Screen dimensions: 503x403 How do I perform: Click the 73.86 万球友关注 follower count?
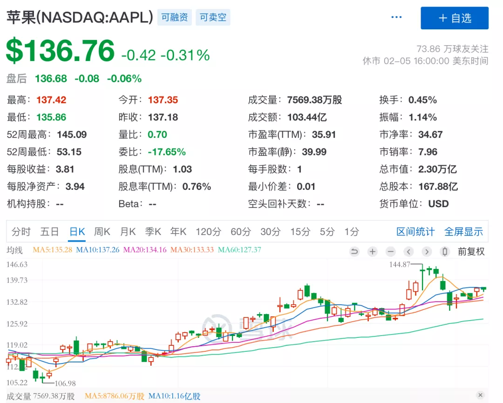point(452,49)
